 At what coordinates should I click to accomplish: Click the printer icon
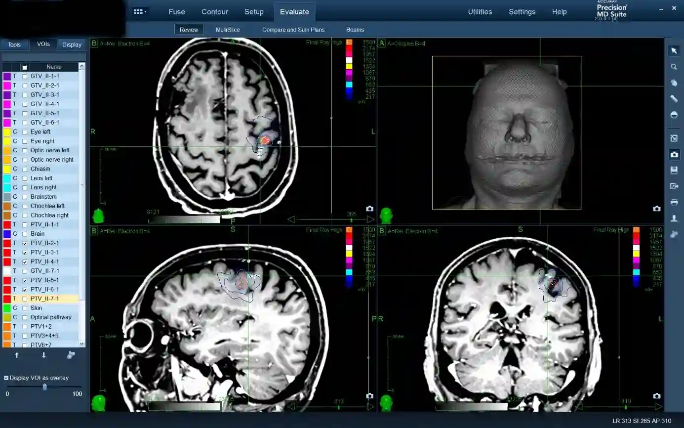[x=674, y=202]
